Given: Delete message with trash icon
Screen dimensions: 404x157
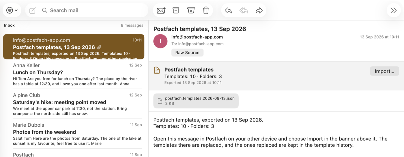Looking at the screenshot, I should click(206, 10).
